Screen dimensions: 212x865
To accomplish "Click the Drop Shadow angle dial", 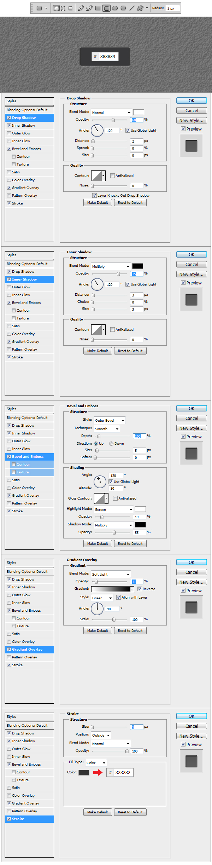I will click(x=97, y=131).
